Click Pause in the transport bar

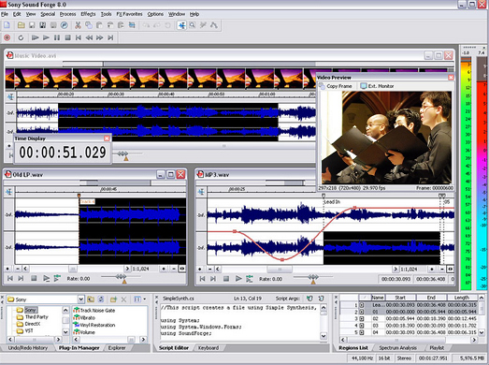pyautogui.click(x=57, y=37)
